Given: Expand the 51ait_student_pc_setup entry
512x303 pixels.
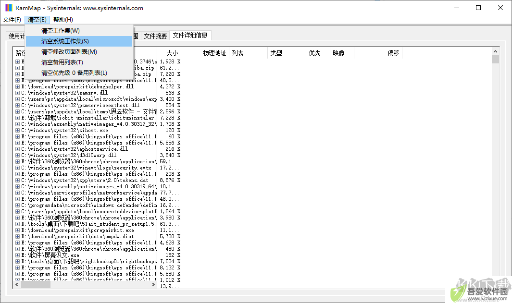Looking at the screenshot, I should pyautogui.click(x=18, y=224).
